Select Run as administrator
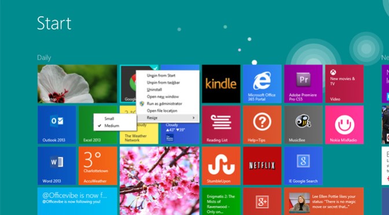The image size is (389, 215). 168,103
